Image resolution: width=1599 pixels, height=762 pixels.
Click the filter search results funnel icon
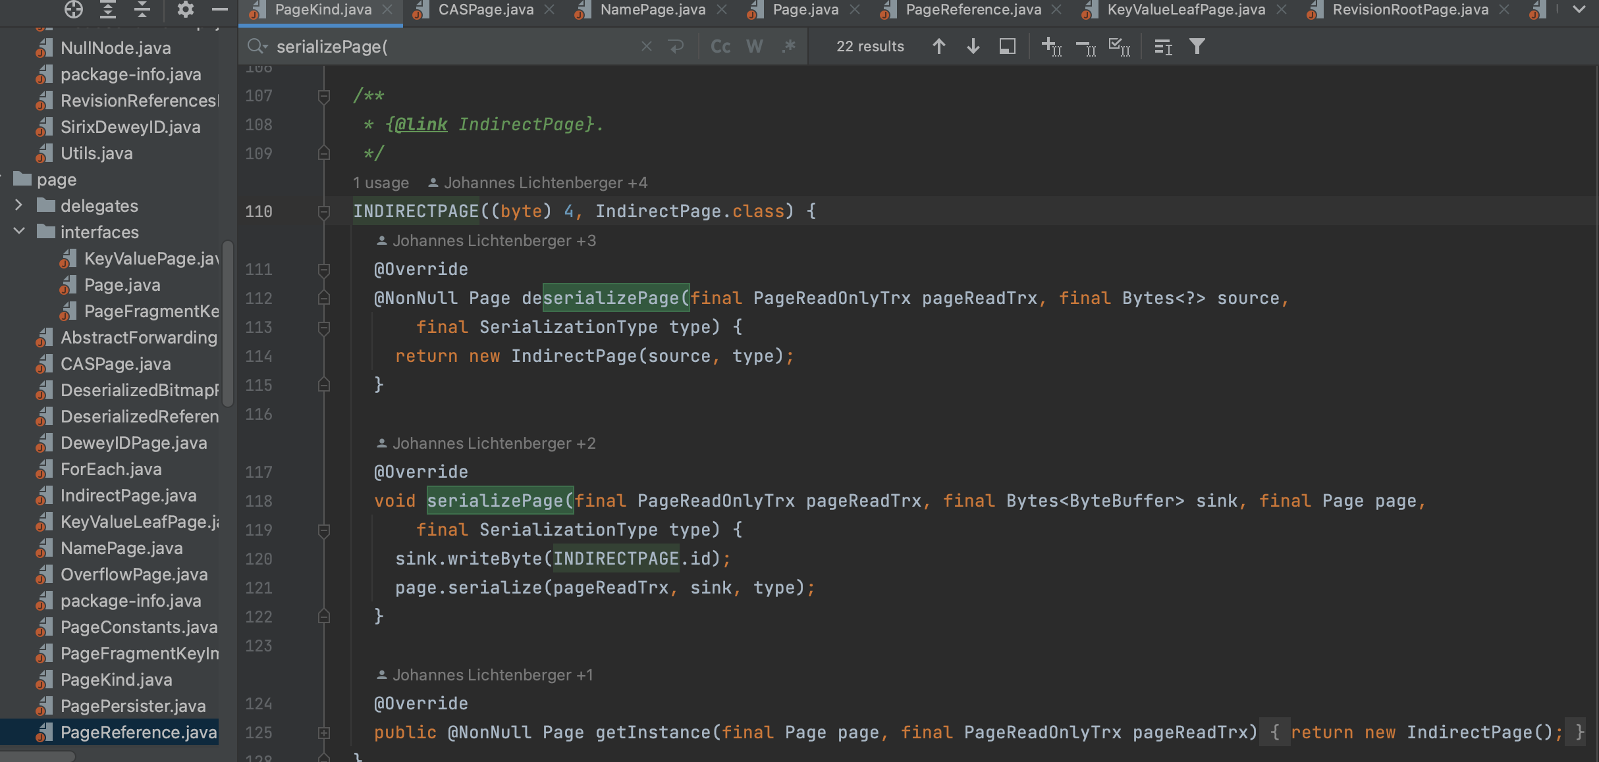1197,47
